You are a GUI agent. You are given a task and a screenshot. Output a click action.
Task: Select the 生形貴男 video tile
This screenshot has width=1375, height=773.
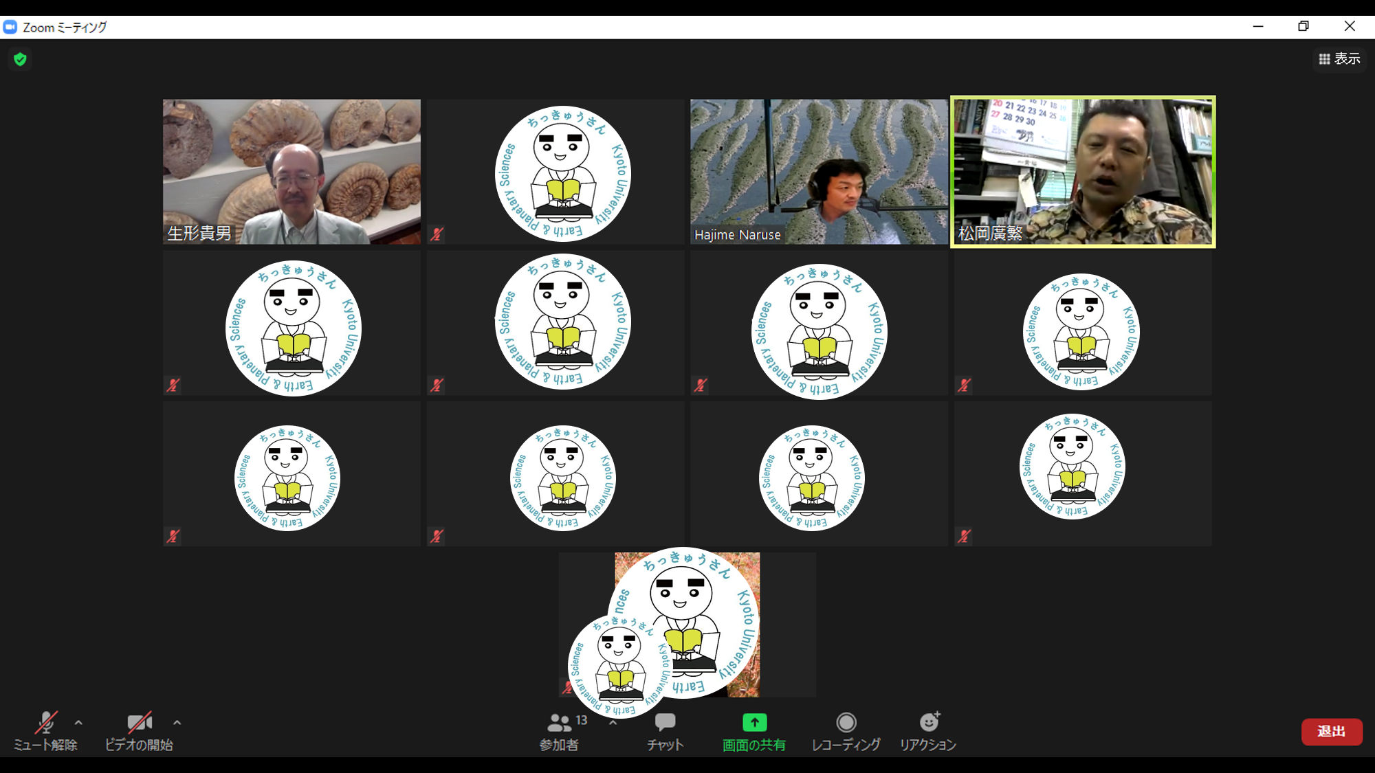click(291, 172)
